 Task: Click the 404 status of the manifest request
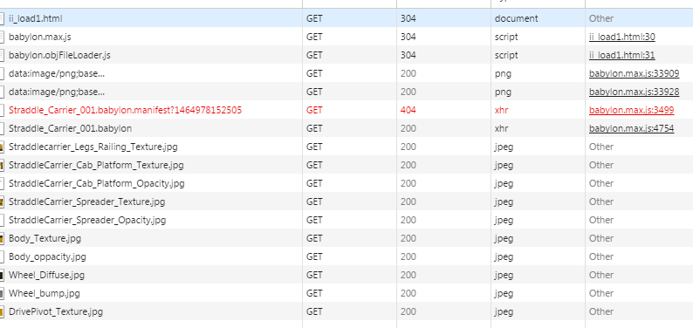[408, 110]
